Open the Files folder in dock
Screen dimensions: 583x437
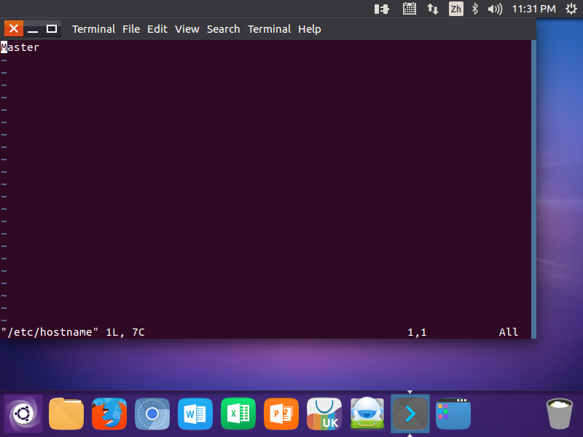(x=66, y=414)
